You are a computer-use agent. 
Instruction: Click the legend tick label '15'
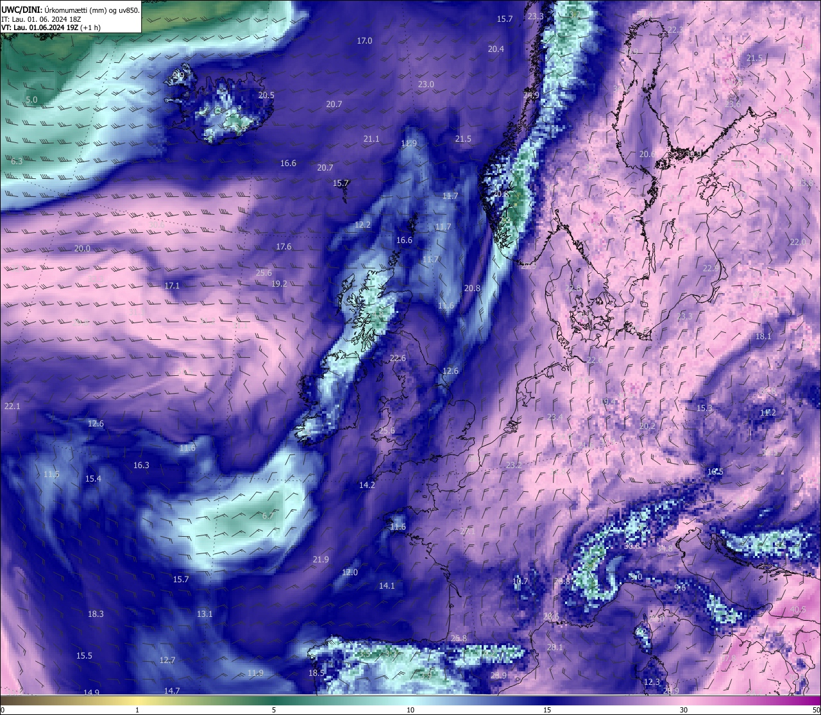click(547, 710)
